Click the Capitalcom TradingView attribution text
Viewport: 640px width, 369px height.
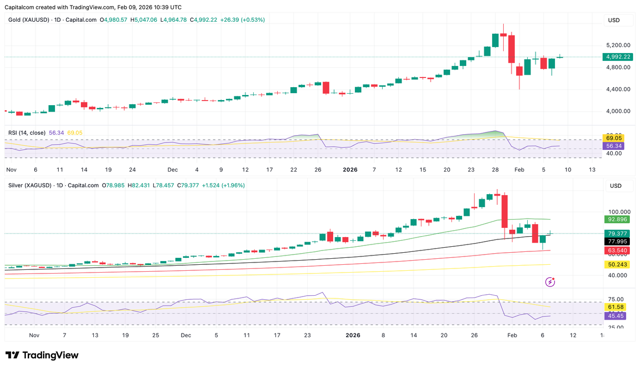tap(93, 7)
